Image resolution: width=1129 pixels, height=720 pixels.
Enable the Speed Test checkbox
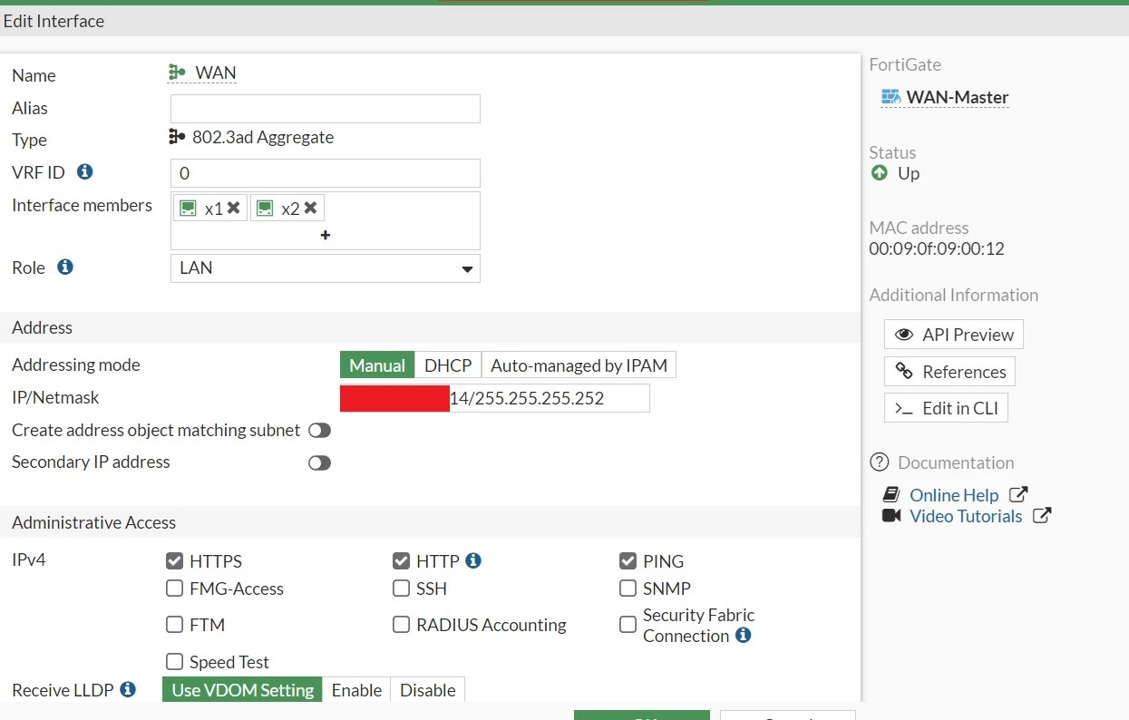tap(175, 662)
